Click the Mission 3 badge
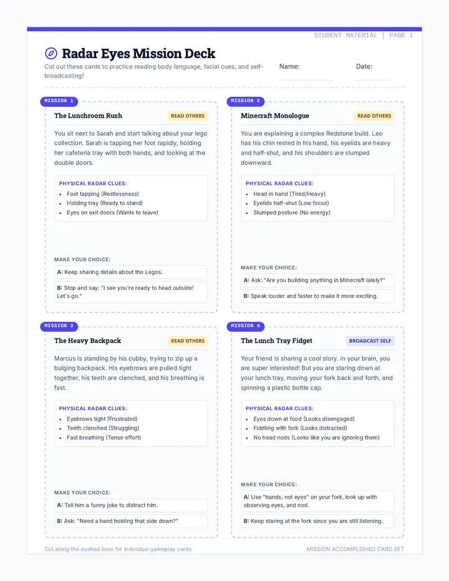 coord(59,326)
